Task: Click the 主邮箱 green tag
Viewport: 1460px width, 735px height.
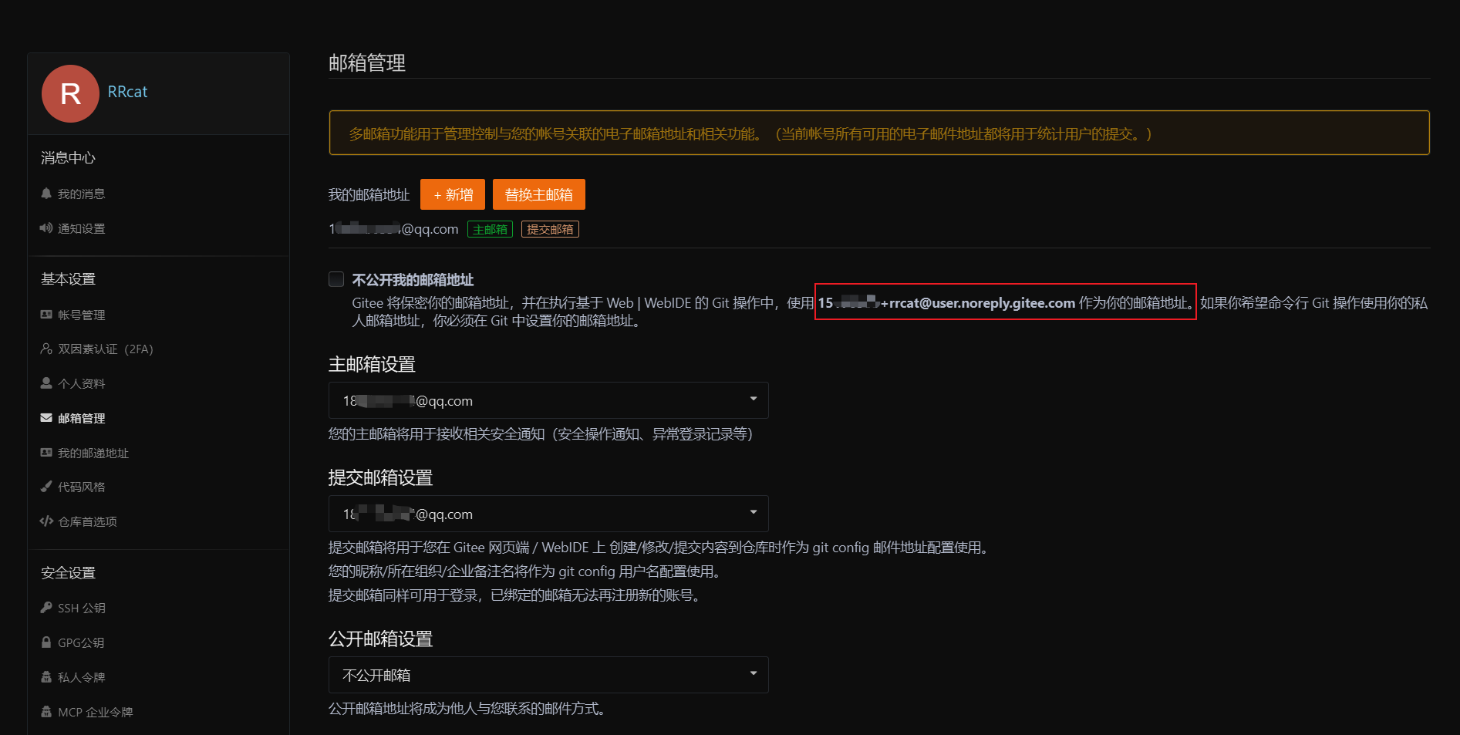Action: coord(489,228)
